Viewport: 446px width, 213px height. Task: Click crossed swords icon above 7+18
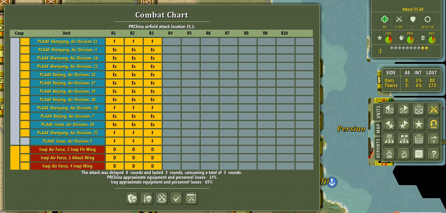pos(399,20)
